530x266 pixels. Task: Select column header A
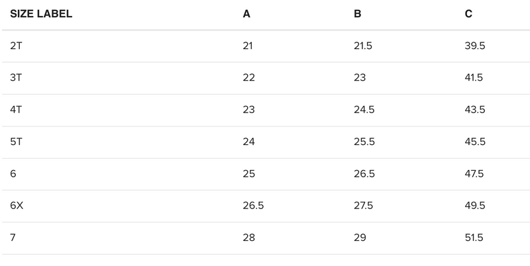pyautogui.click(x=246, y=14)
